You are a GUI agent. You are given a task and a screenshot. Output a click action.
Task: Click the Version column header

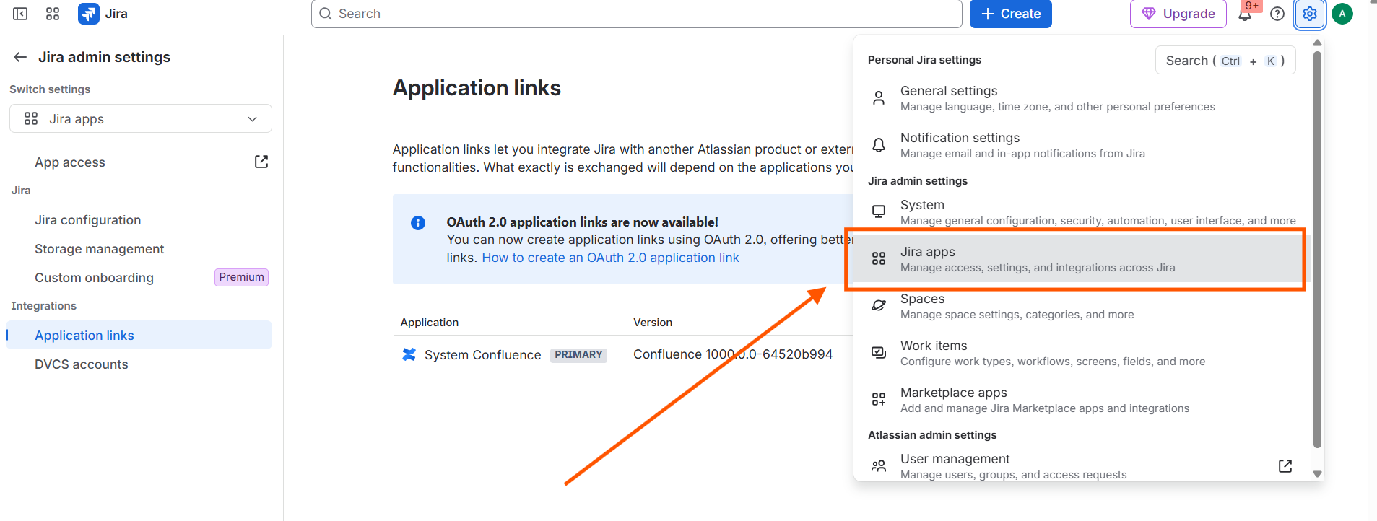tap(653, 322)
